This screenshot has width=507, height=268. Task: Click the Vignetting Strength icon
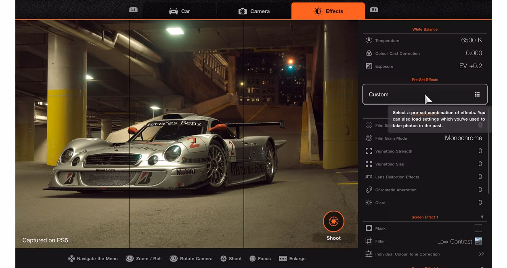369,151
